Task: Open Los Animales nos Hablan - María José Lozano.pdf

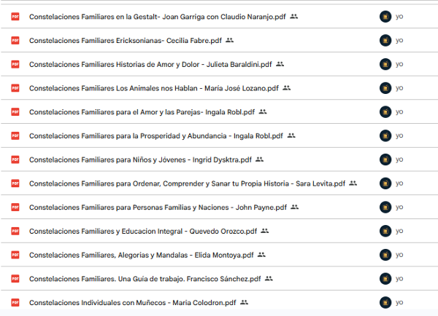Action: pyautogui.click(x=154, y=88)
